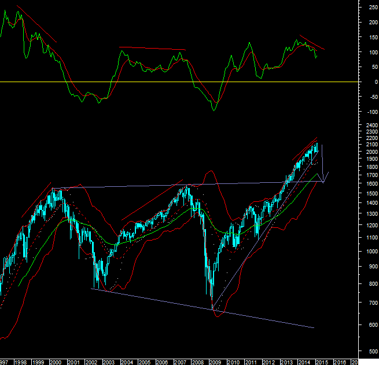This screenshot has width=379, height=365.
Task: Select the 2011 year label
Action: coord(251,362)
